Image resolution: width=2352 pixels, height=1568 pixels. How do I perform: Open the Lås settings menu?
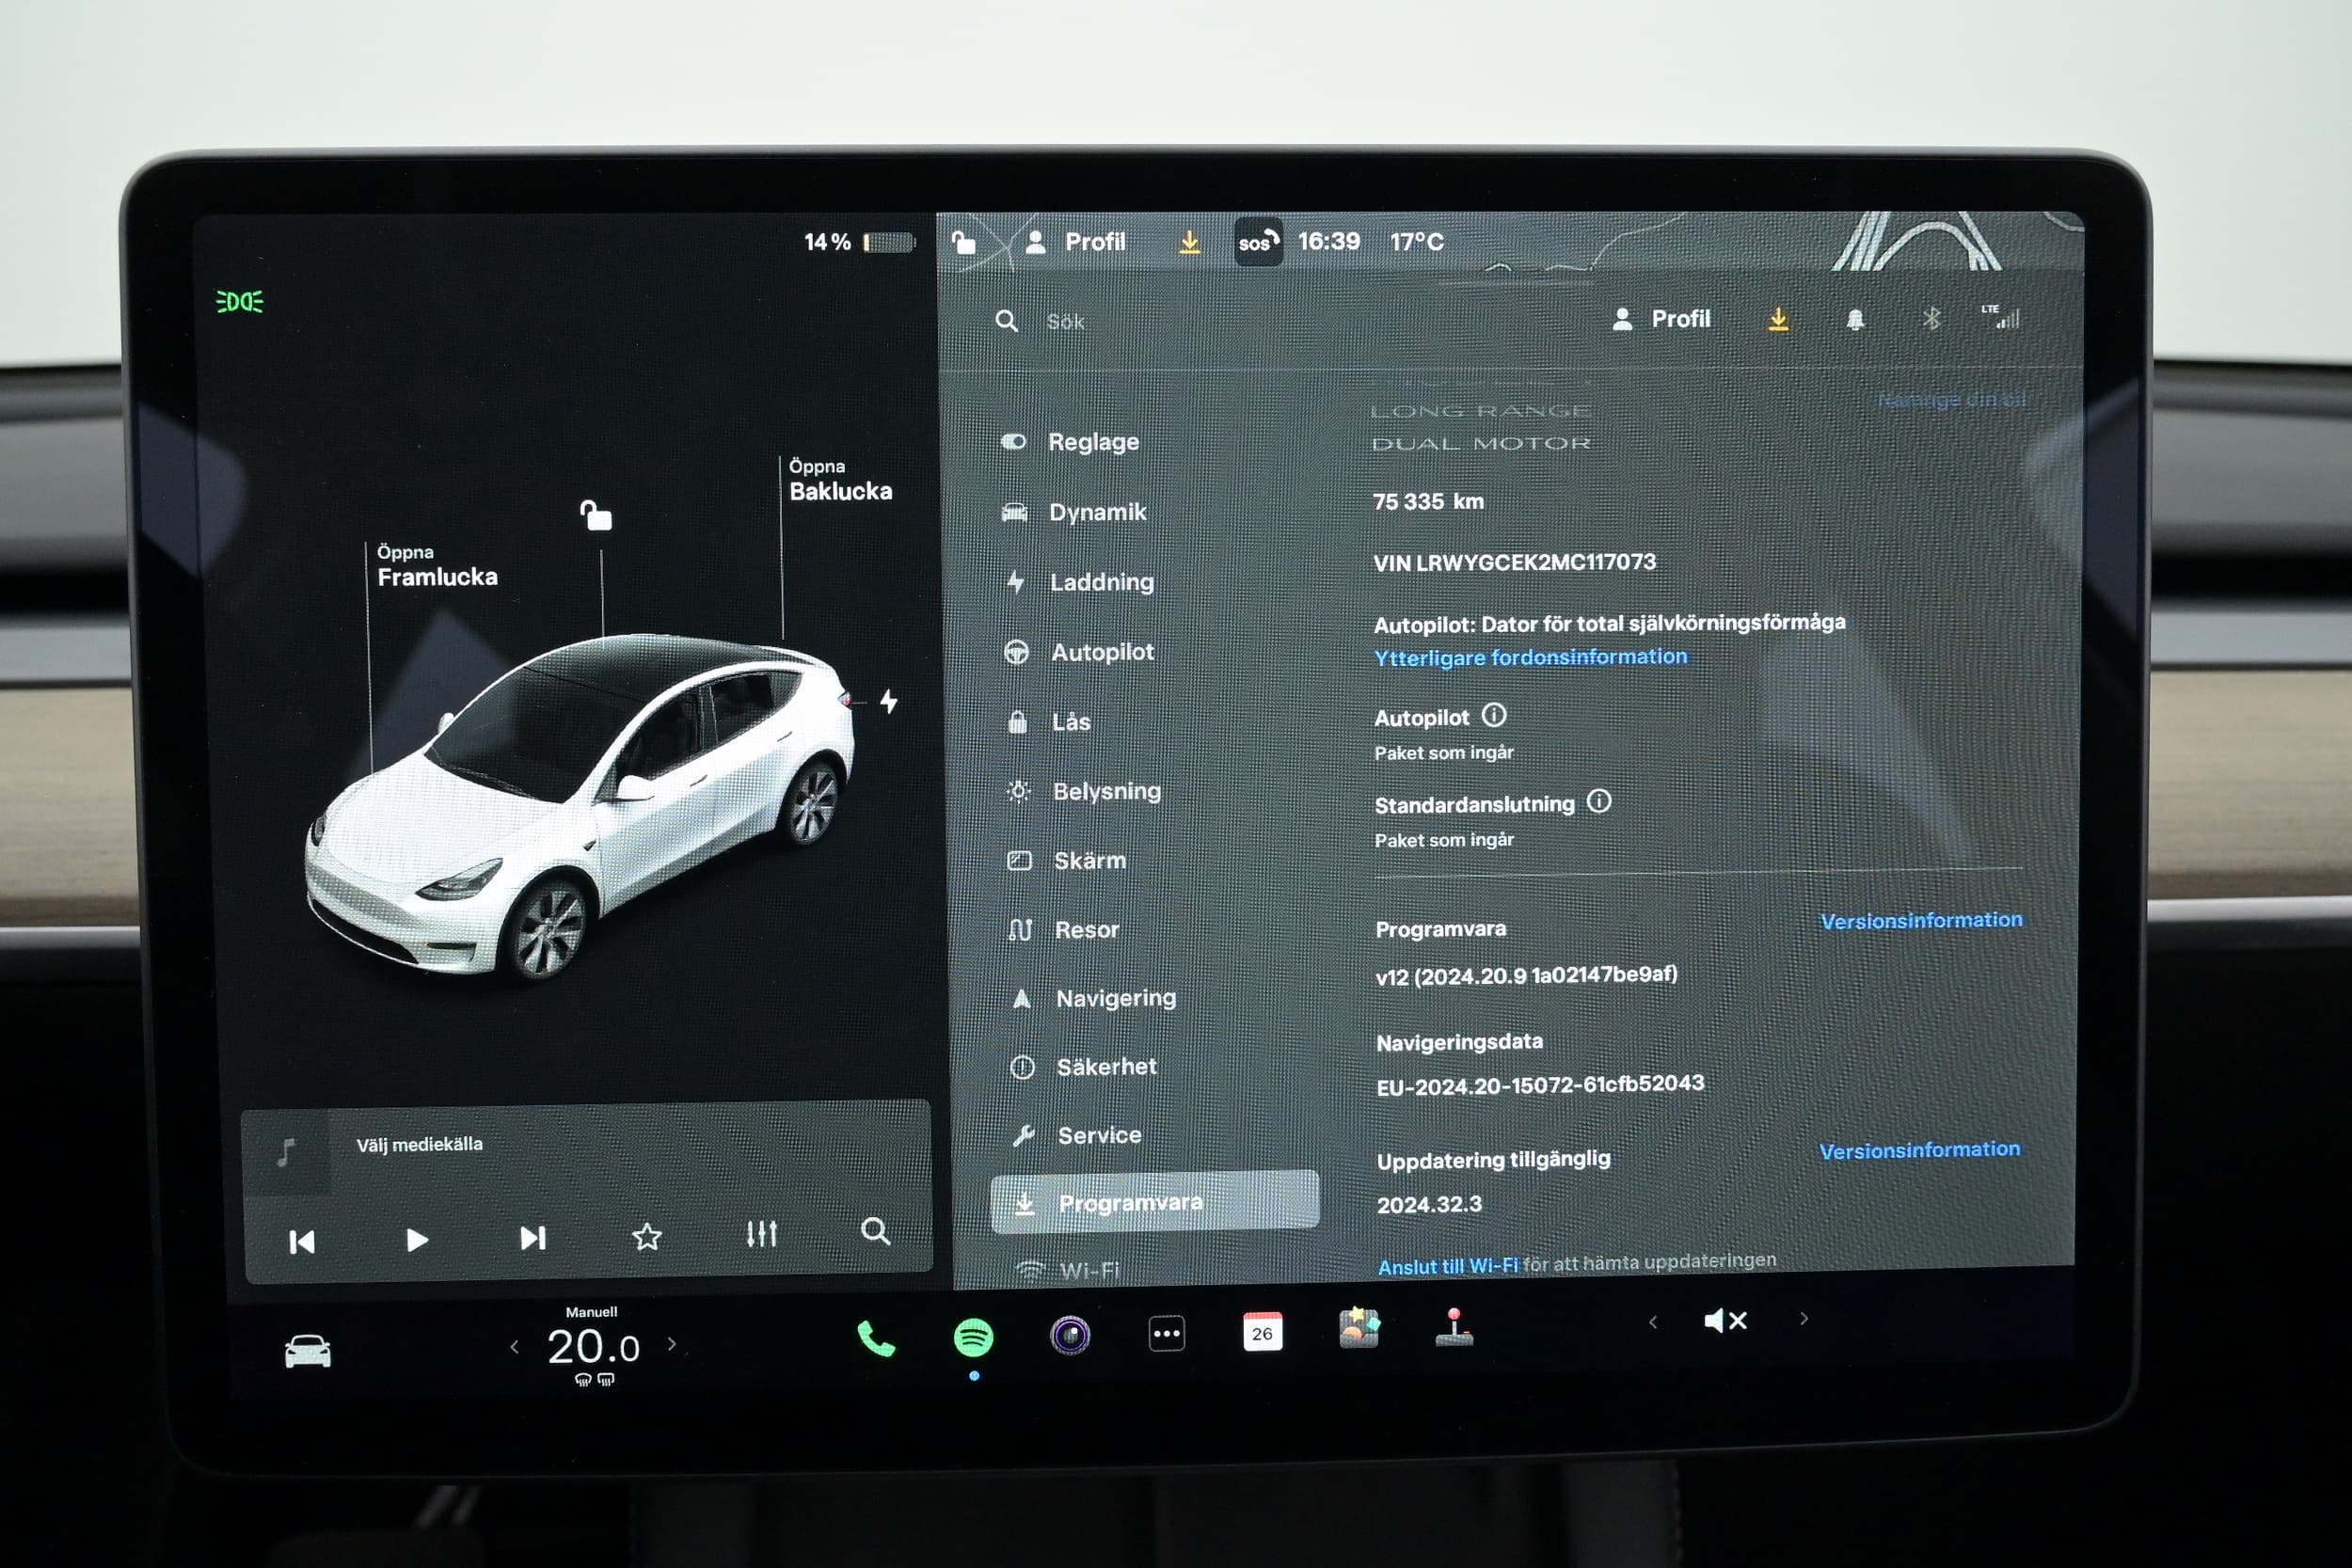click(x=1048, y=722)
